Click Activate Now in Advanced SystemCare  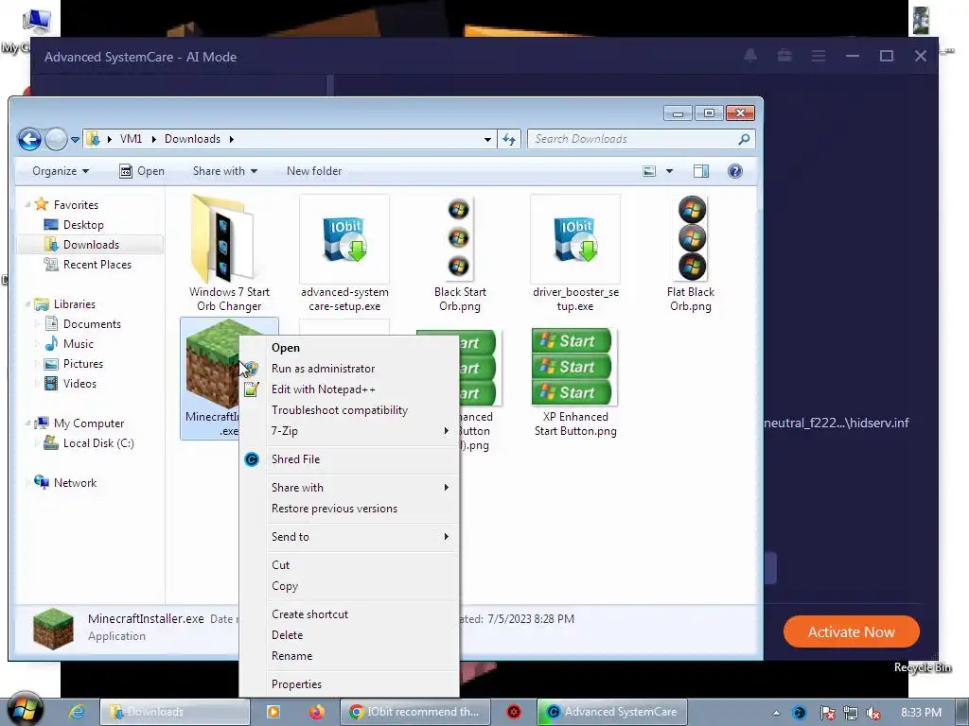851,631
